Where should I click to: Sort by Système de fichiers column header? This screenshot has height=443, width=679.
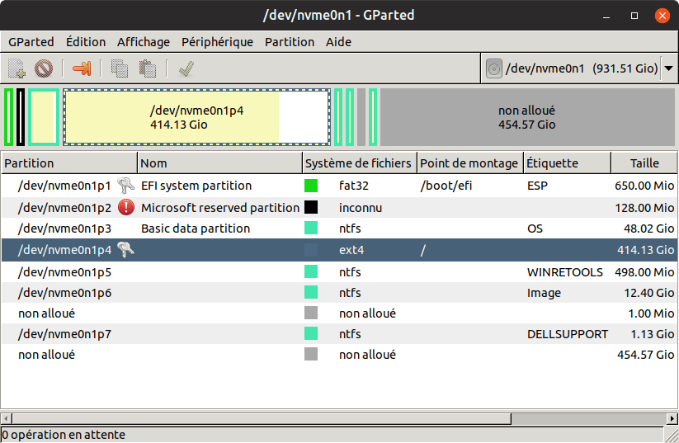pyautogui.click(x=360, y=163)
